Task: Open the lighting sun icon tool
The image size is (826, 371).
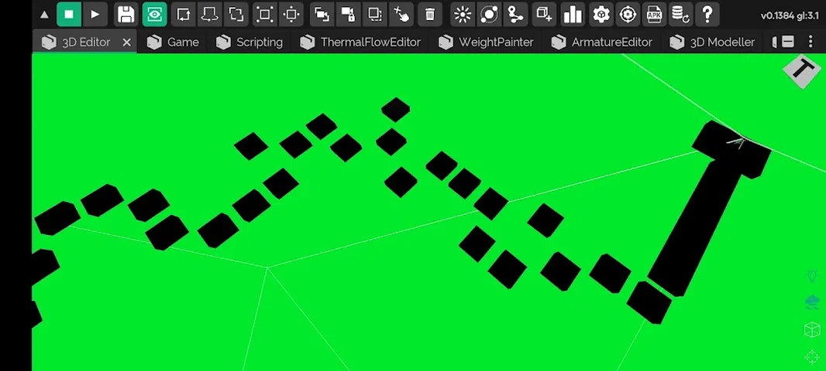Action: [x=463, y=14]
